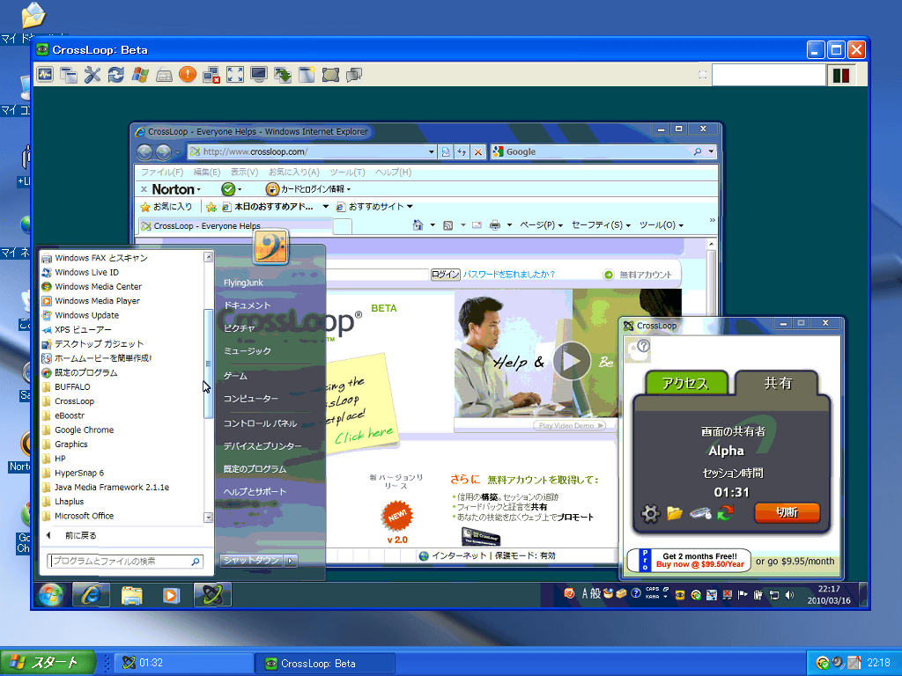This screenshot has width=902, height=676.
Task: Click the orange exclamation icon in CrossLoop Beta toolbar
Action: pyautogui.click(x=188, y=75)
